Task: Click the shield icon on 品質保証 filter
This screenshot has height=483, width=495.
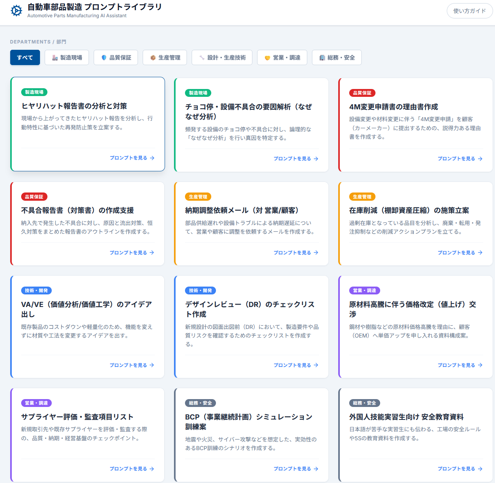Action: (x=104, y=58)
